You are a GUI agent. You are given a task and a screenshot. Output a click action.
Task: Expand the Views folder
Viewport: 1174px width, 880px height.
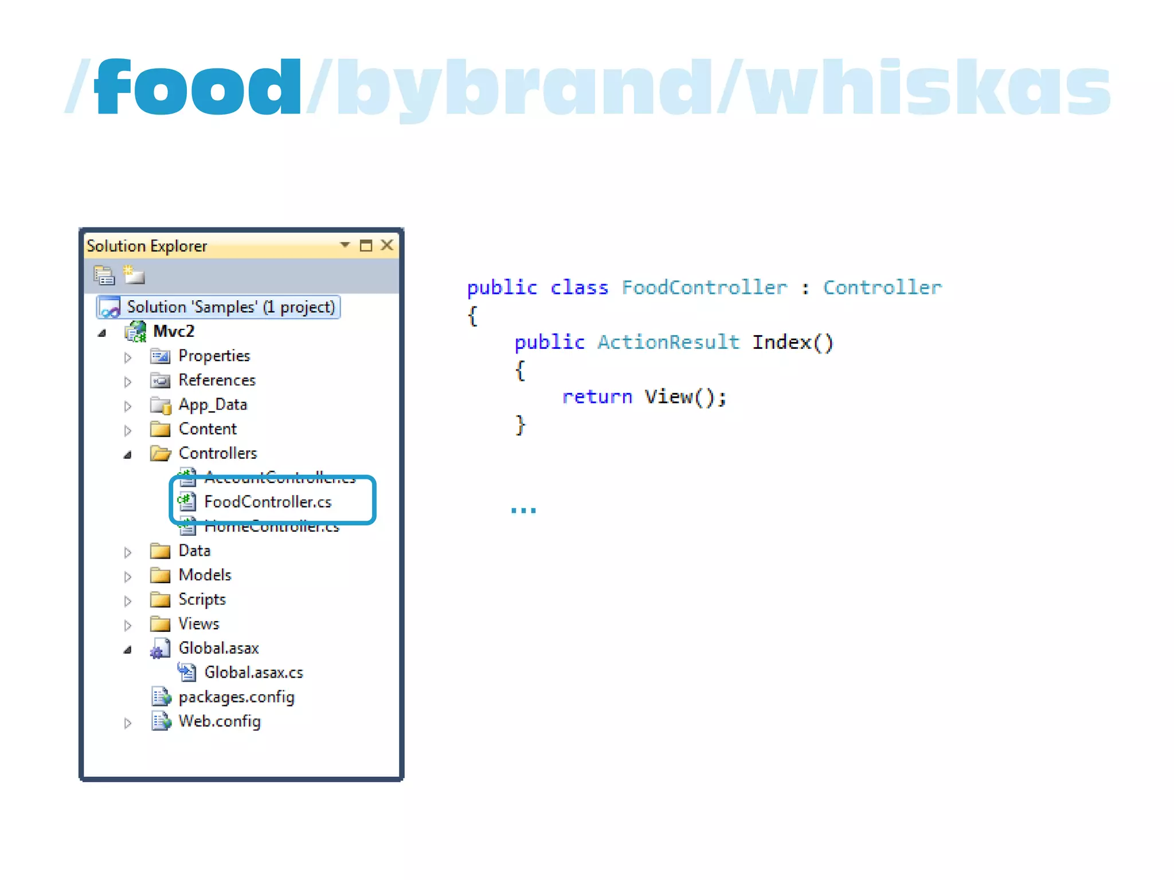pyautogui.click(x=128, y=625)
